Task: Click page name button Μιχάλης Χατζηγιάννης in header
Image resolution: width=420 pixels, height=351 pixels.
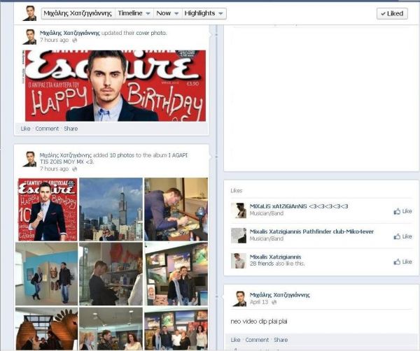Action: (78, 13)
